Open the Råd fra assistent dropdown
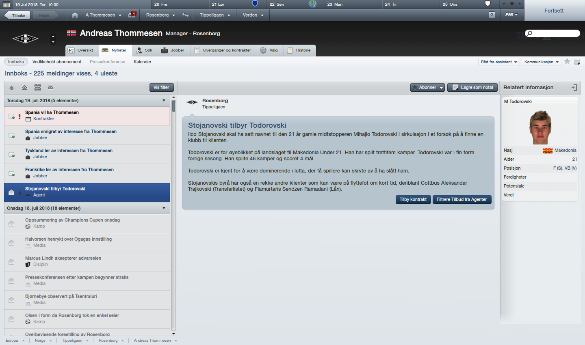 (x=499, y=62)
